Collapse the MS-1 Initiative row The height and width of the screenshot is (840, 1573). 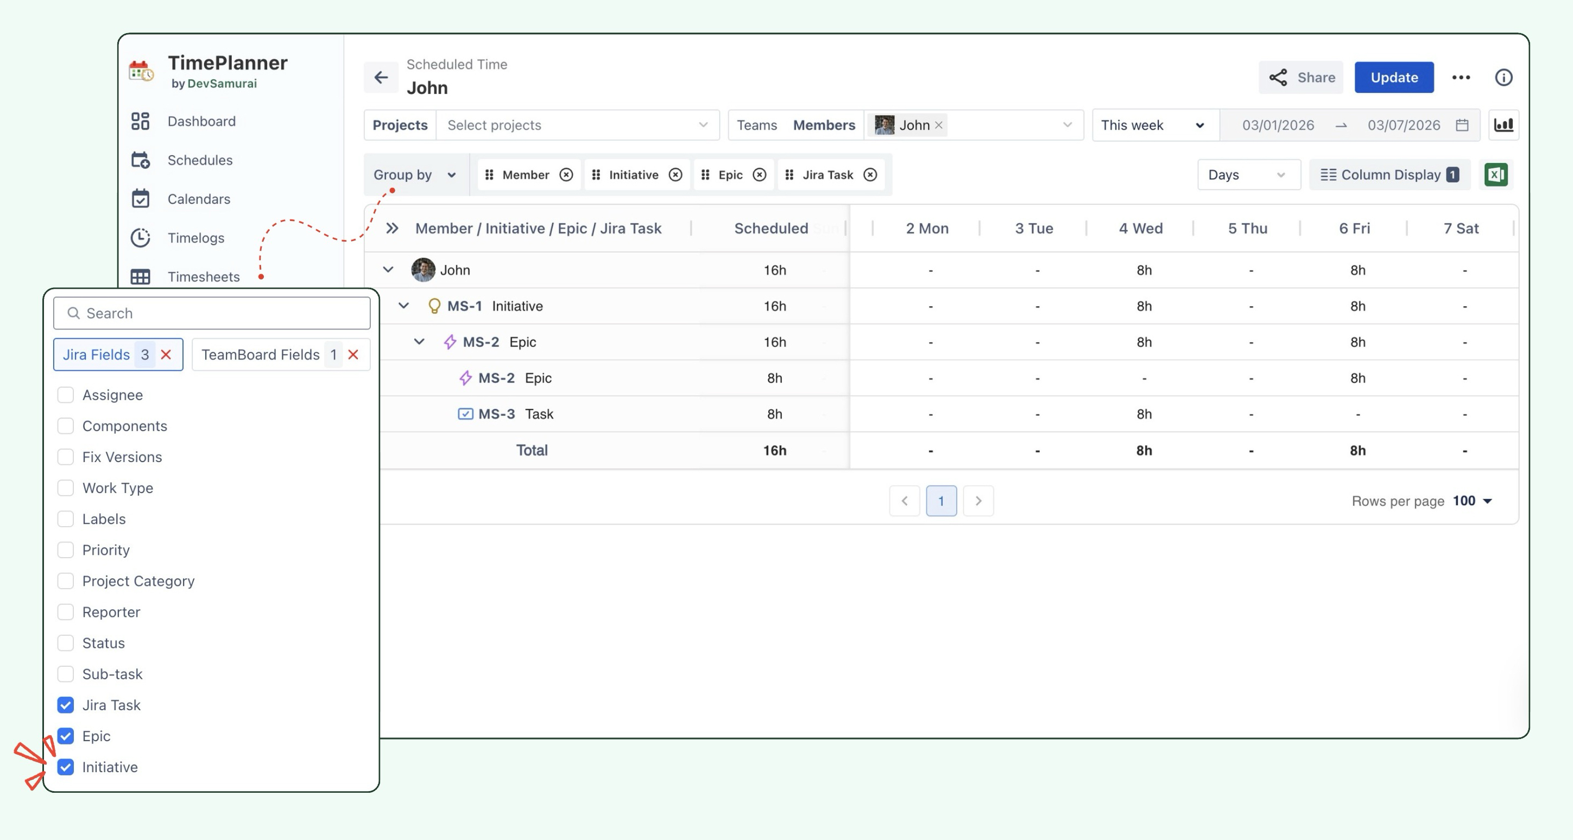pos(403,306)
